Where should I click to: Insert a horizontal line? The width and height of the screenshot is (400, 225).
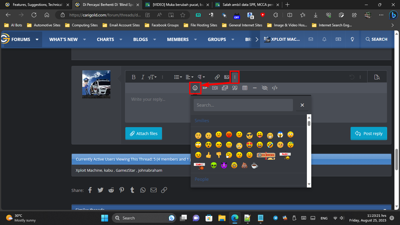(255, 88)
